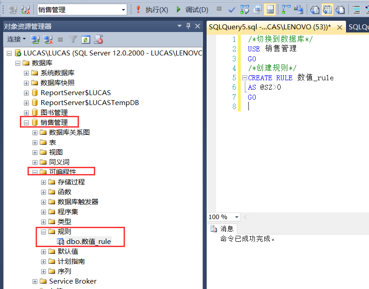369x289 pixels.
Task: Click the 调试(D) button
Action: click(197, 10)
